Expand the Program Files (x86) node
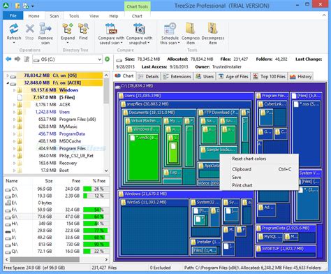Viewport: 331px width, 274px height. click(x=14, y=120)
